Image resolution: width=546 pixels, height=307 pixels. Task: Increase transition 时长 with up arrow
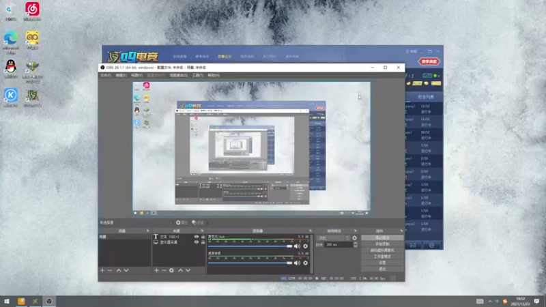point(355,244)
